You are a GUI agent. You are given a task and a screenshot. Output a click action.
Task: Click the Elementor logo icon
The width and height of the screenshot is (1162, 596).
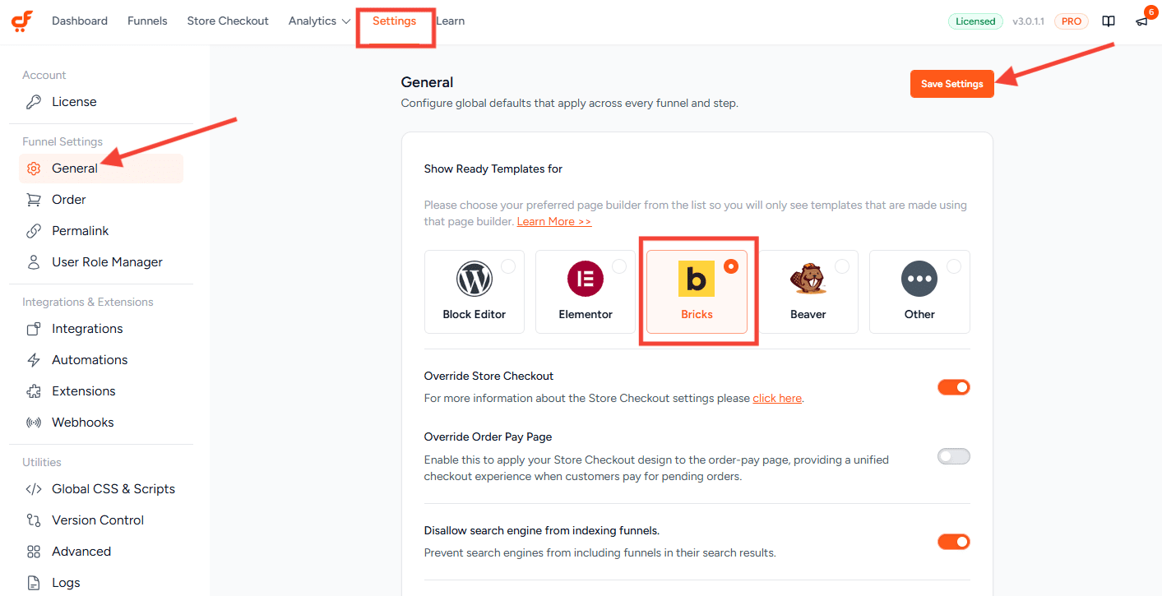click(586, 280)
